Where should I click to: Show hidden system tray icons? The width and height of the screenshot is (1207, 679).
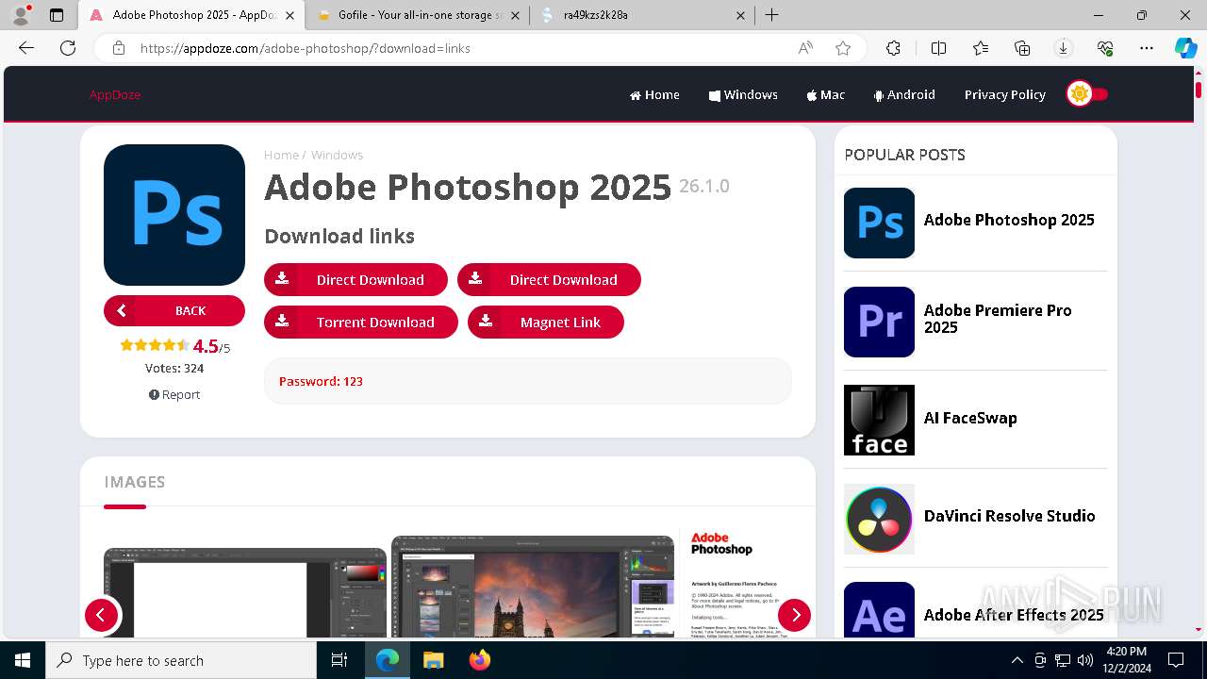1017,660
